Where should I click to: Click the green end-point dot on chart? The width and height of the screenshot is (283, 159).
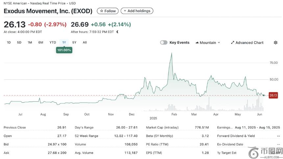(x=264, y=95)
